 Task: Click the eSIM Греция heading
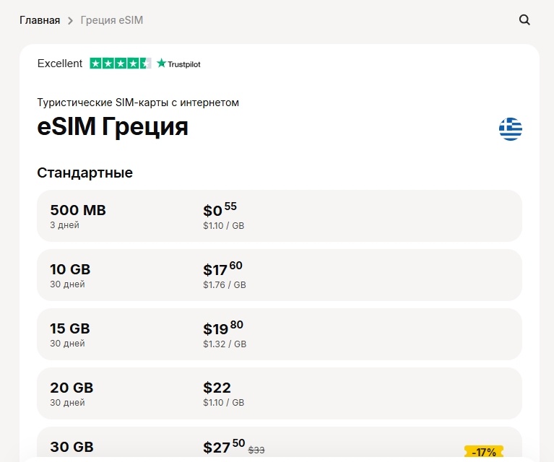(x=113, y=127)
